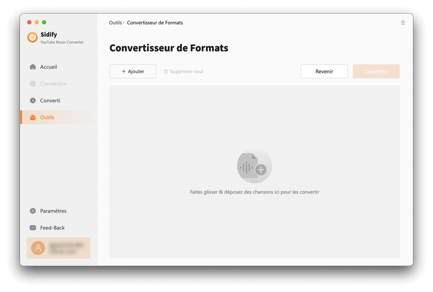Open Paramètres via the gear icon
This screenshot has height=292, width=433.
tap(33, 211)
